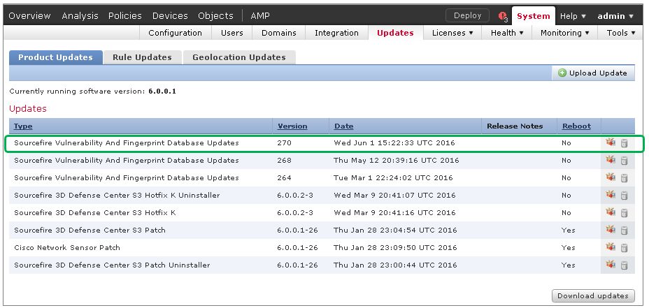Open the AMP menu
The width and height of the screenshot is (649, 308).
point(260,15)
